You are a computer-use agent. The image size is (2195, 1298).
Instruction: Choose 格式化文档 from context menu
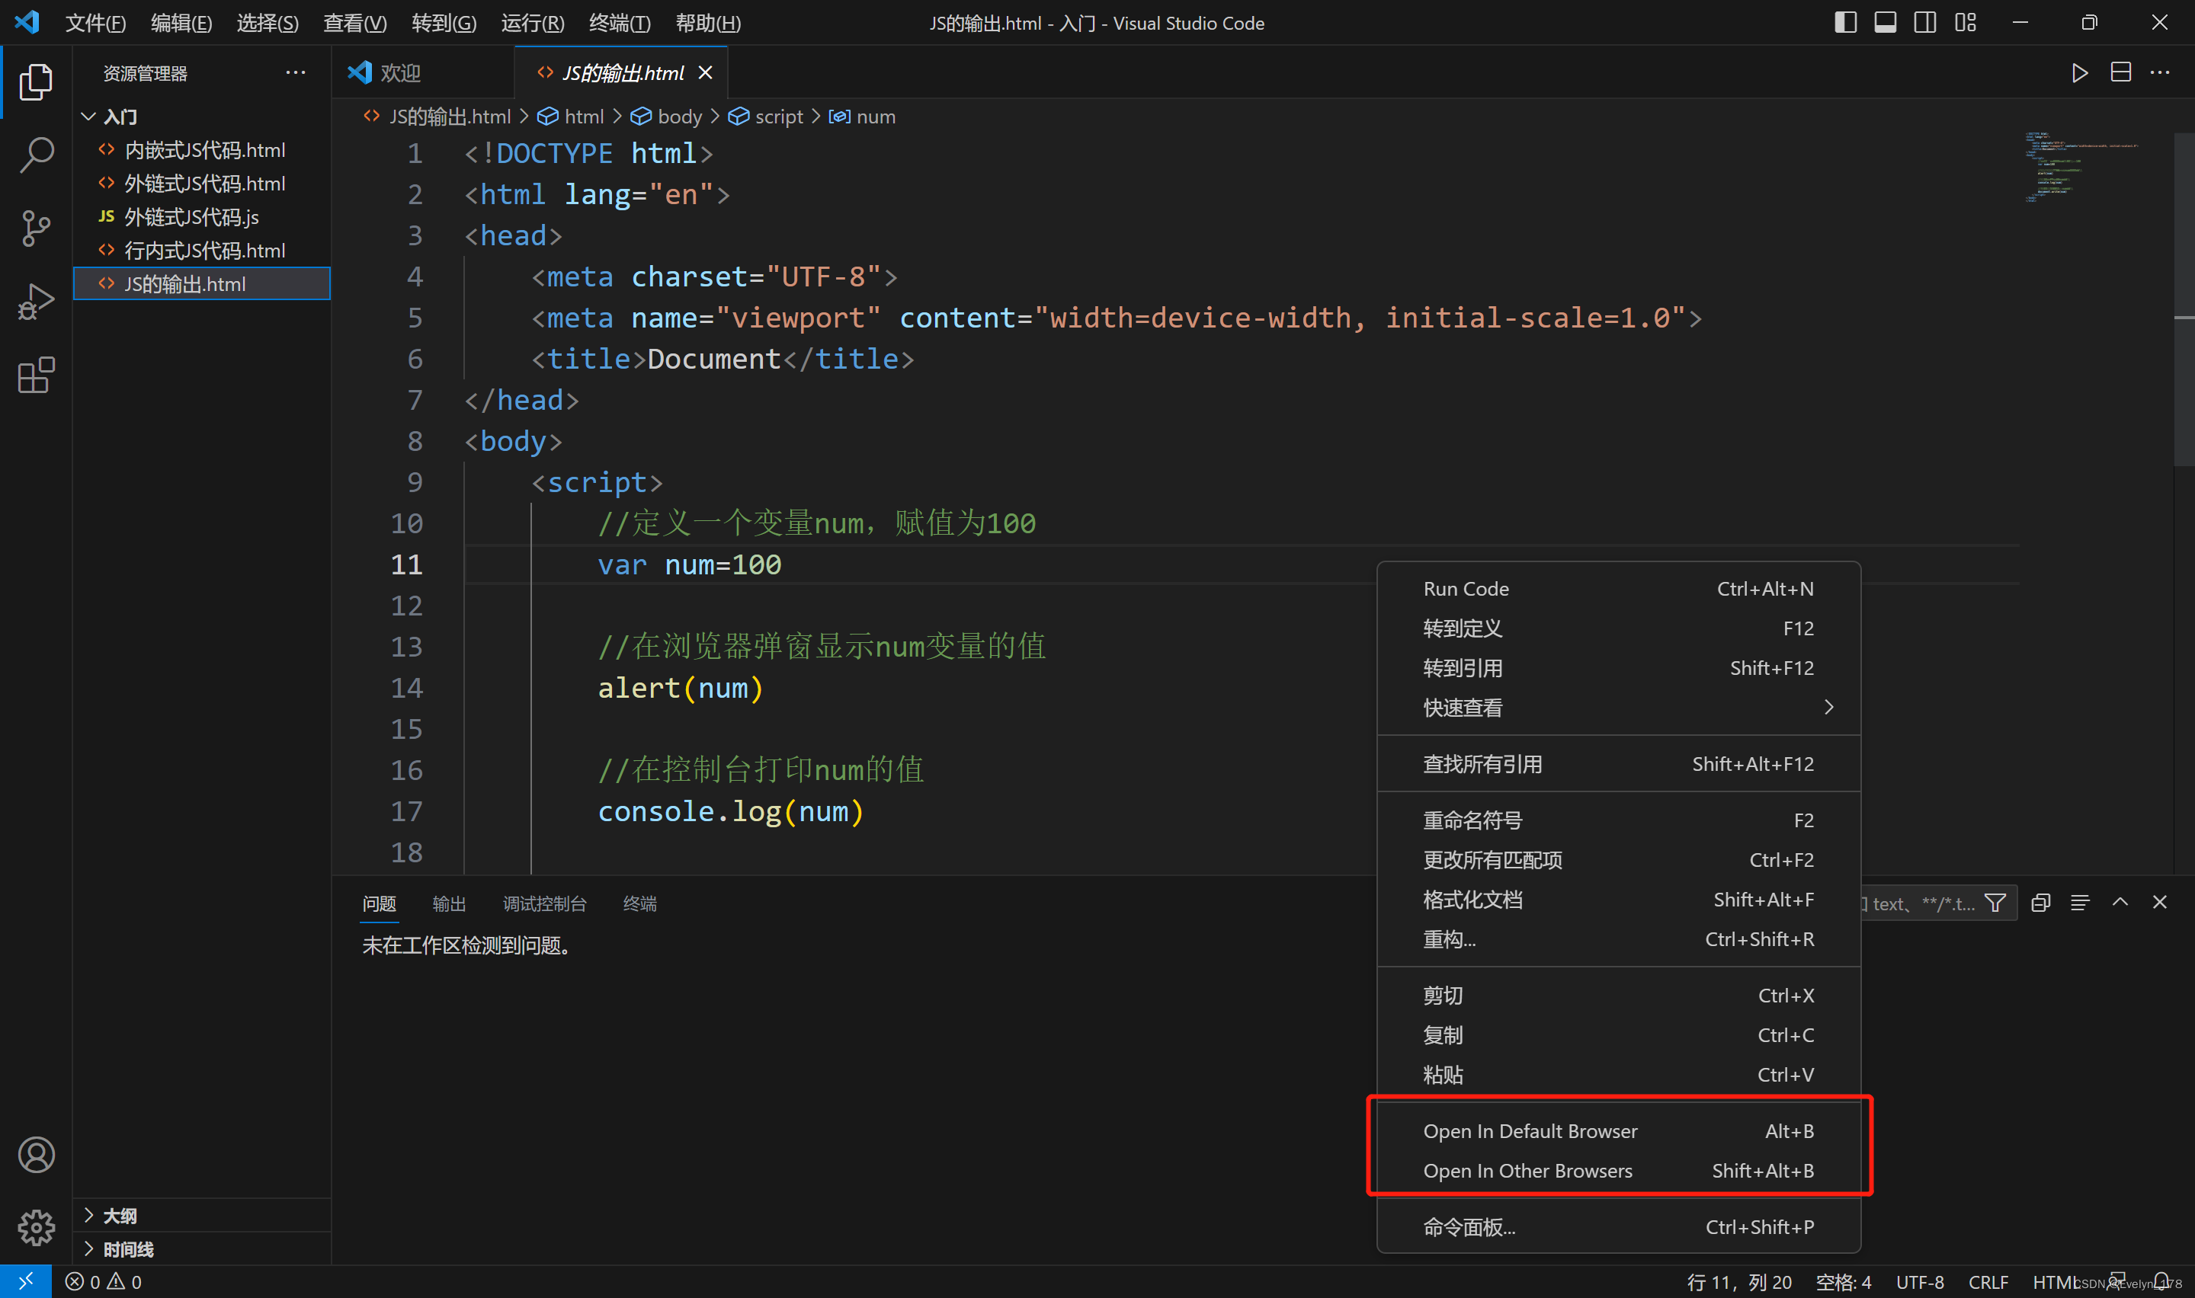click(x=1619, y=900)
